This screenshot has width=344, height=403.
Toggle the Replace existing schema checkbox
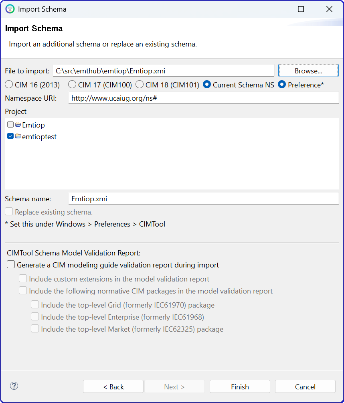(9, 211)
